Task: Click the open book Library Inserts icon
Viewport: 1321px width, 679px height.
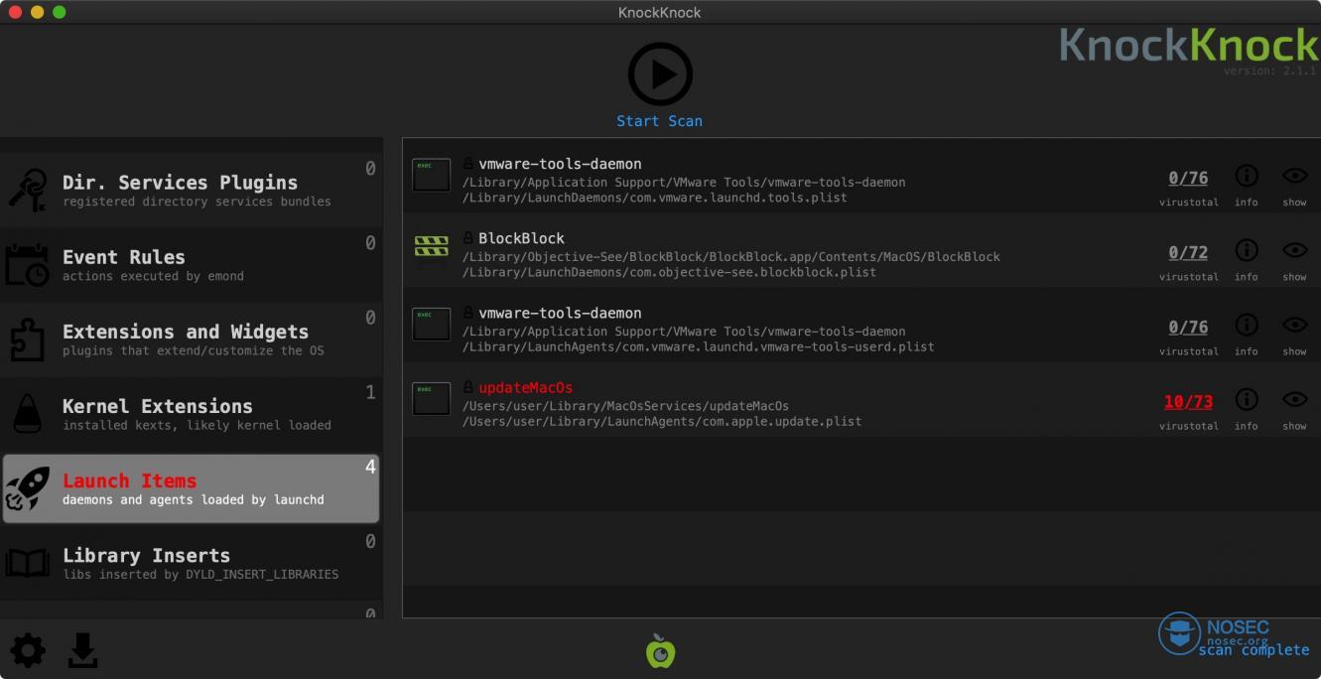Action: pos(28,563)
